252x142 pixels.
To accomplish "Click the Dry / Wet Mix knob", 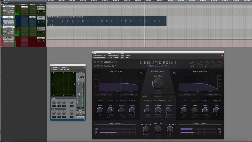I will (170, 129).
